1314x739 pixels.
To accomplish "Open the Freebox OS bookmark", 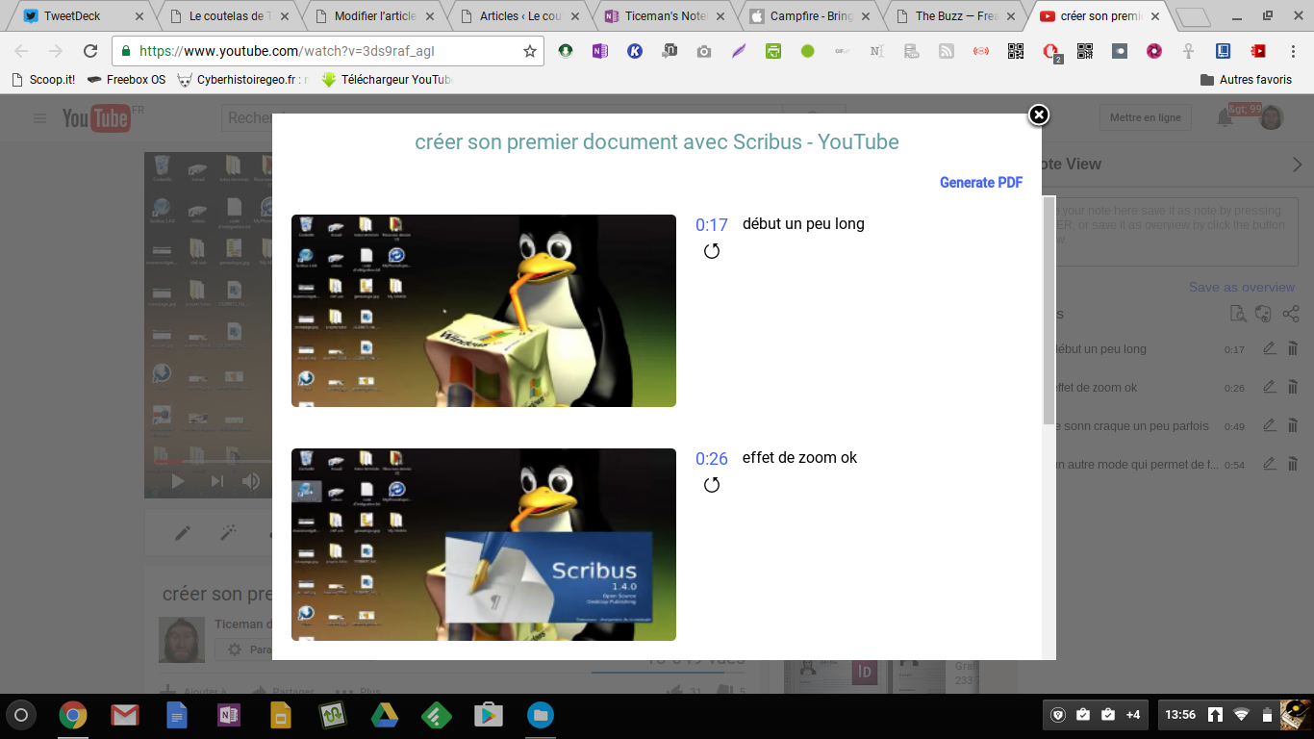I will [126, 80].
